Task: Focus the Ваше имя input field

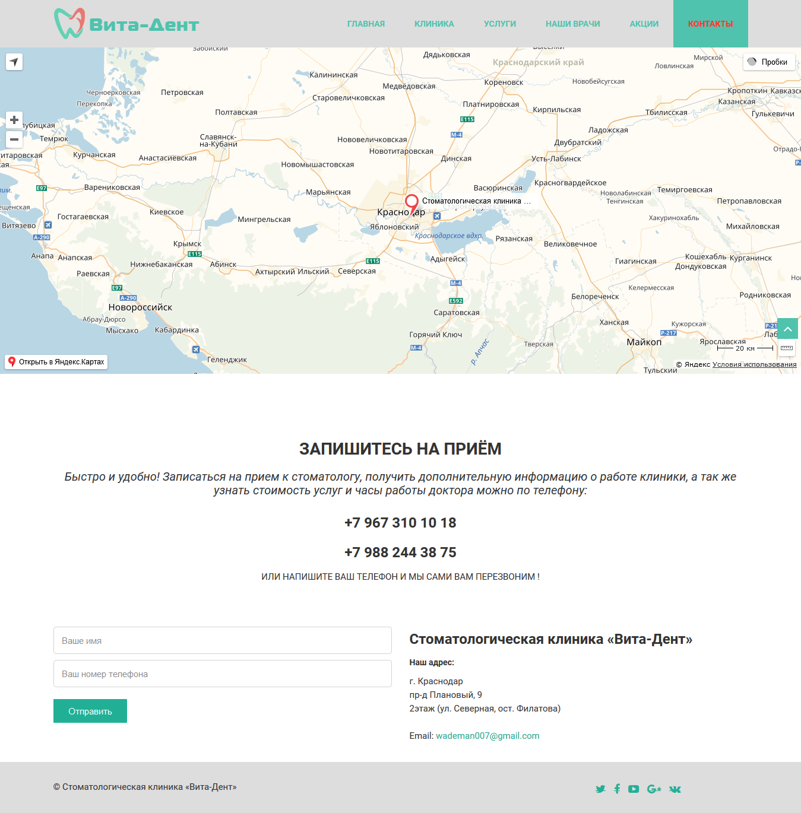Action: pyautogui.click(x=223, y=640)
